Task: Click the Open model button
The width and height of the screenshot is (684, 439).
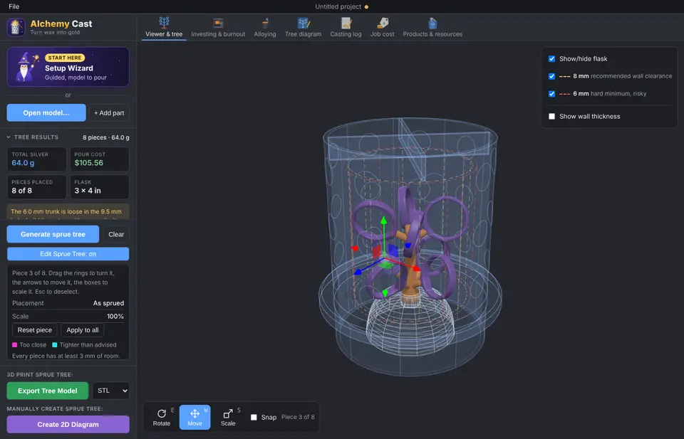Action: click(46, 113)
